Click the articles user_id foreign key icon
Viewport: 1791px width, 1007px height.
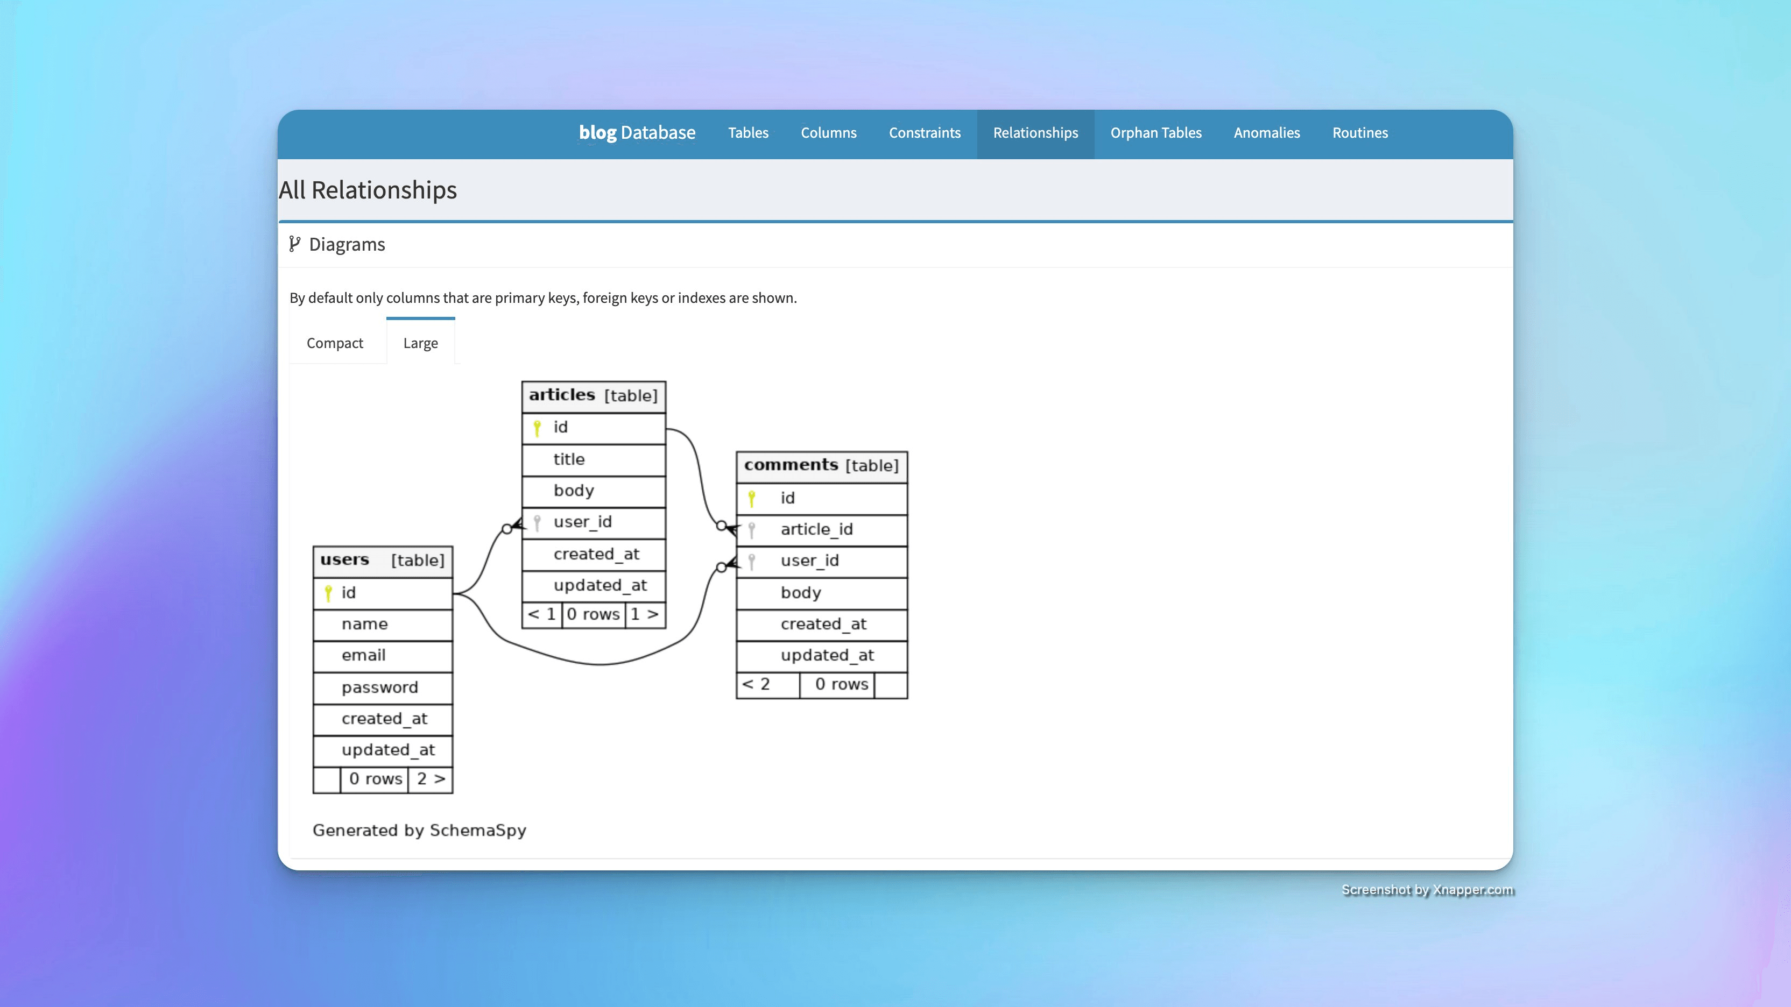point(537,523)
